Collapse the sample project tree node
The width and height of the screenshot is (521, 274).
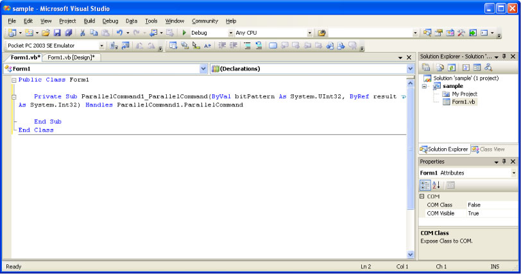point(424,87)
